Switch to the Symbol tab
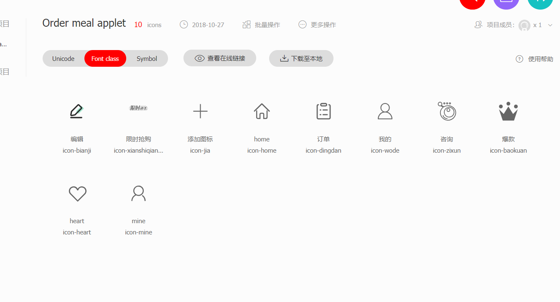560x302 pixels. coord(147,58)
